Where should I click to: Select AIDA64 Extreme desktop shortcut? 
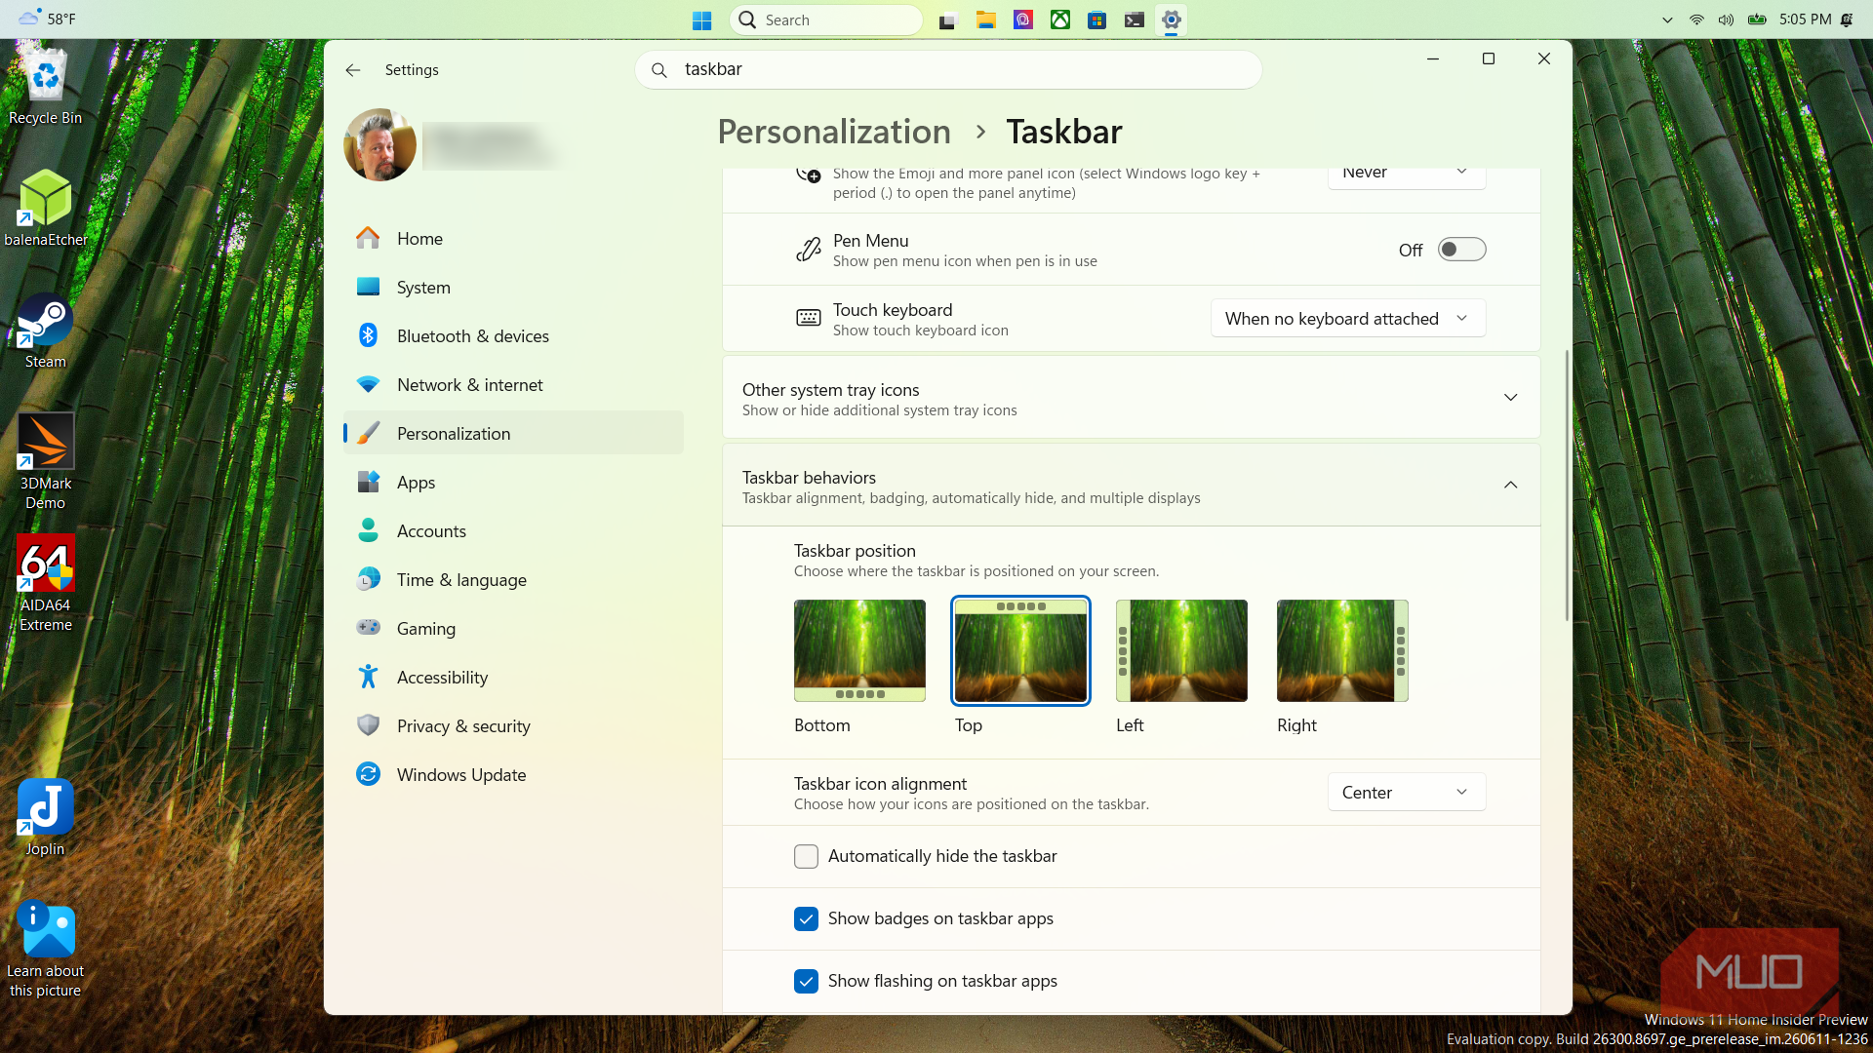click(46, 583)
